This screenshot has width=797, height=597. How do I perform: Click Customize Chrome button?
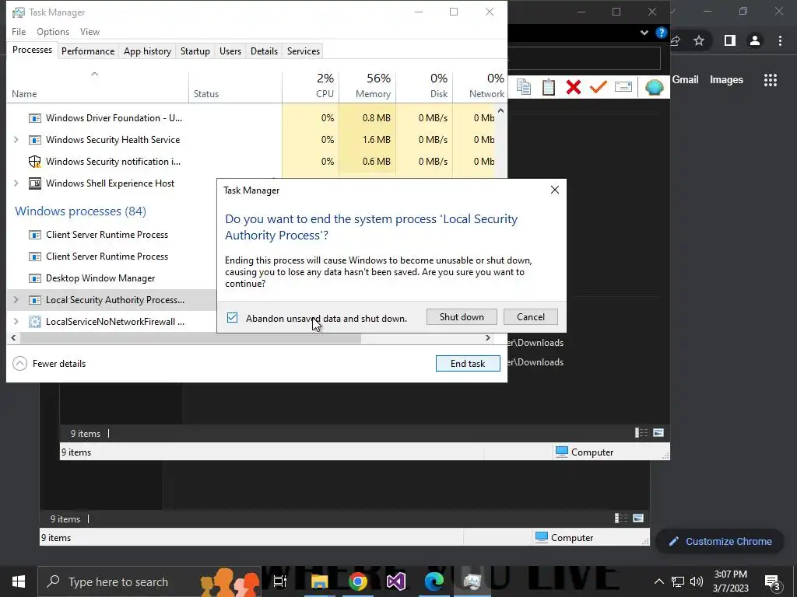pos(721,542)
